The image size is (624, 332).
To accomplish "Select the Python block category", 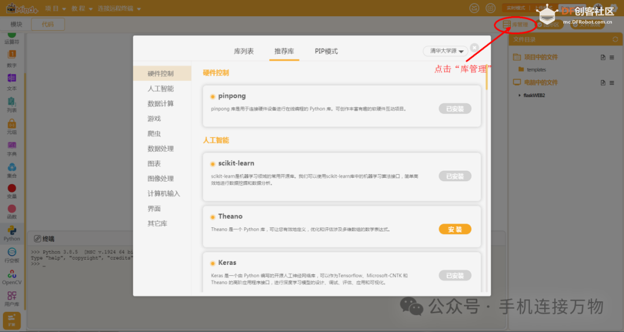I will coord(12,233).
